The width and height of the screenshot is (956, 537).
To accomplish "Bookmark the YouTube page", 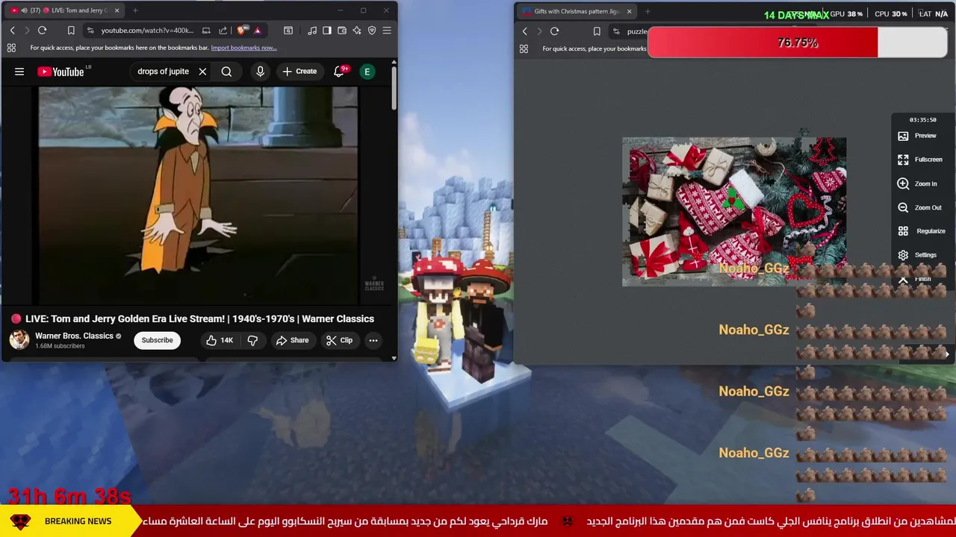I will click(71, 31).
